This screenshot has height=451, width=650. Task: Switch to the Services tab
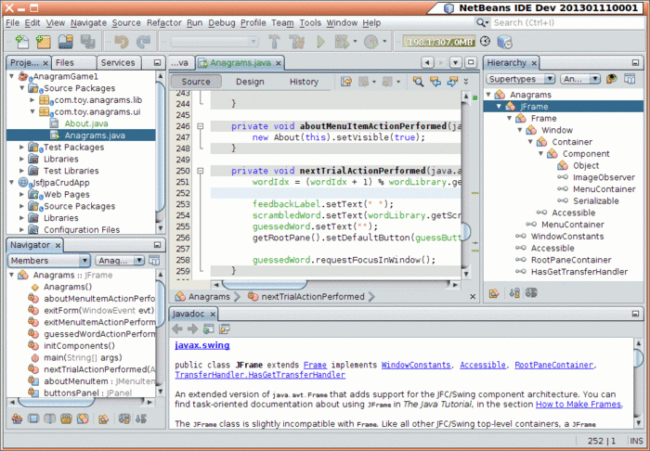click(118, 62)
